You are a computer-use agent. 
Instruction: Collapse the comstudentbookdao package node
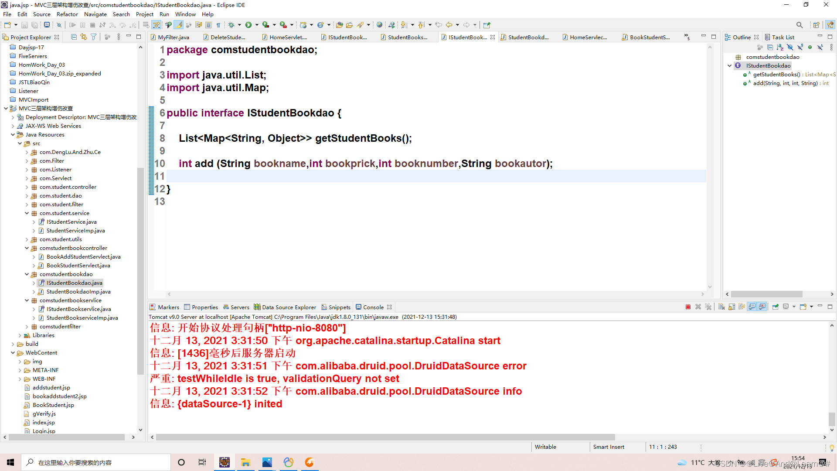pos(27,274)
